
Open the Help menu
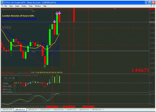pos(45,6)
